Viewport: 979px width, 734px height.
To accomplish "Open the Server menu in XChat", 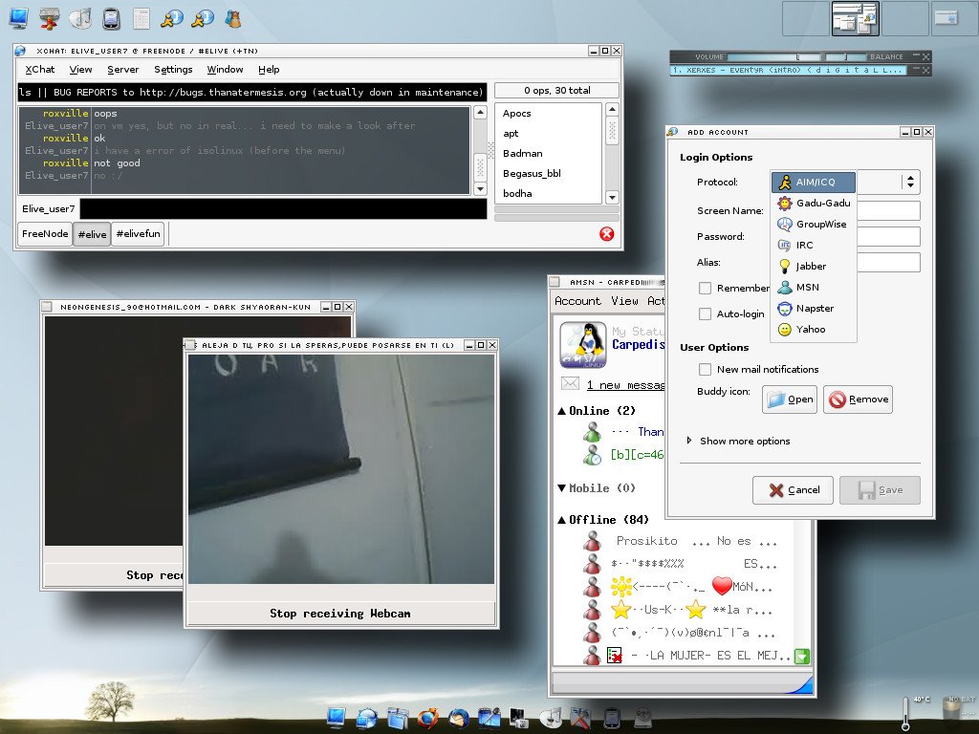I will coord(123,69).
